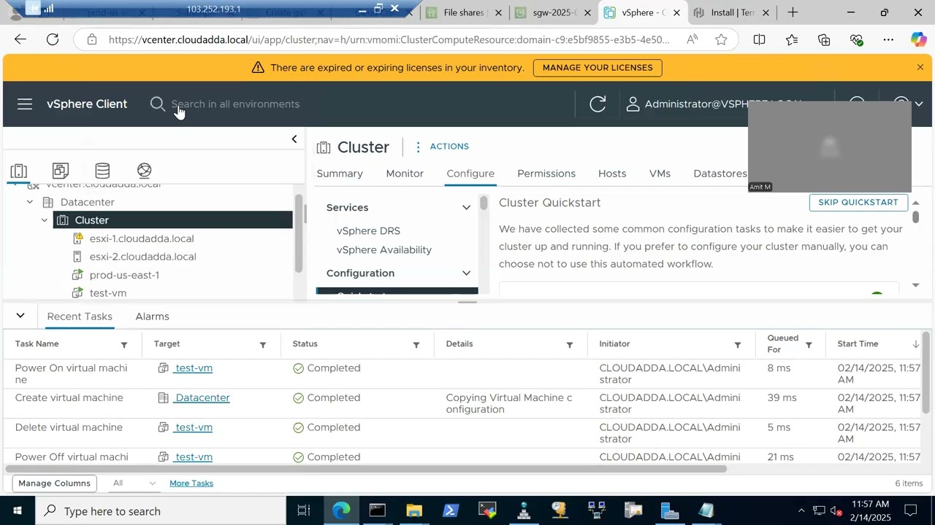Collapse the Recent Tasks panel chevron
Screen dimensions: 935x525
(20, 316)
